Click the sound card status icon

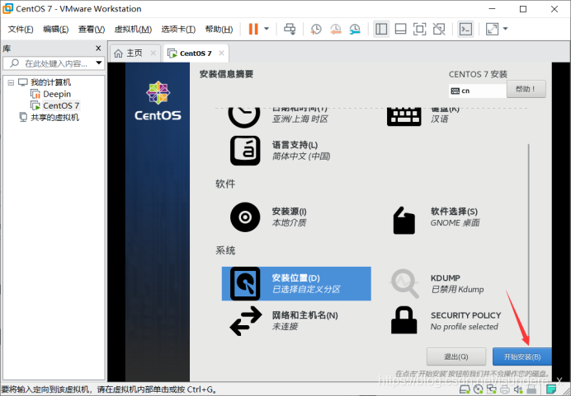tap(518, 389)
